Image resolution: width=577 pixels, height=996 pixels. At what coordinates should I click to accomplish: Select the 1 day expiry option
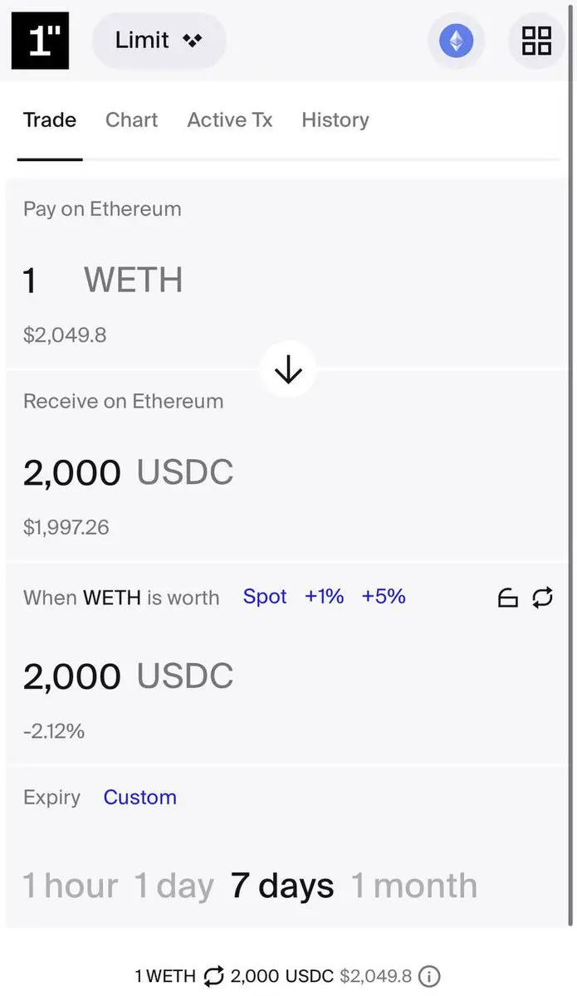(x=174, y=886)
